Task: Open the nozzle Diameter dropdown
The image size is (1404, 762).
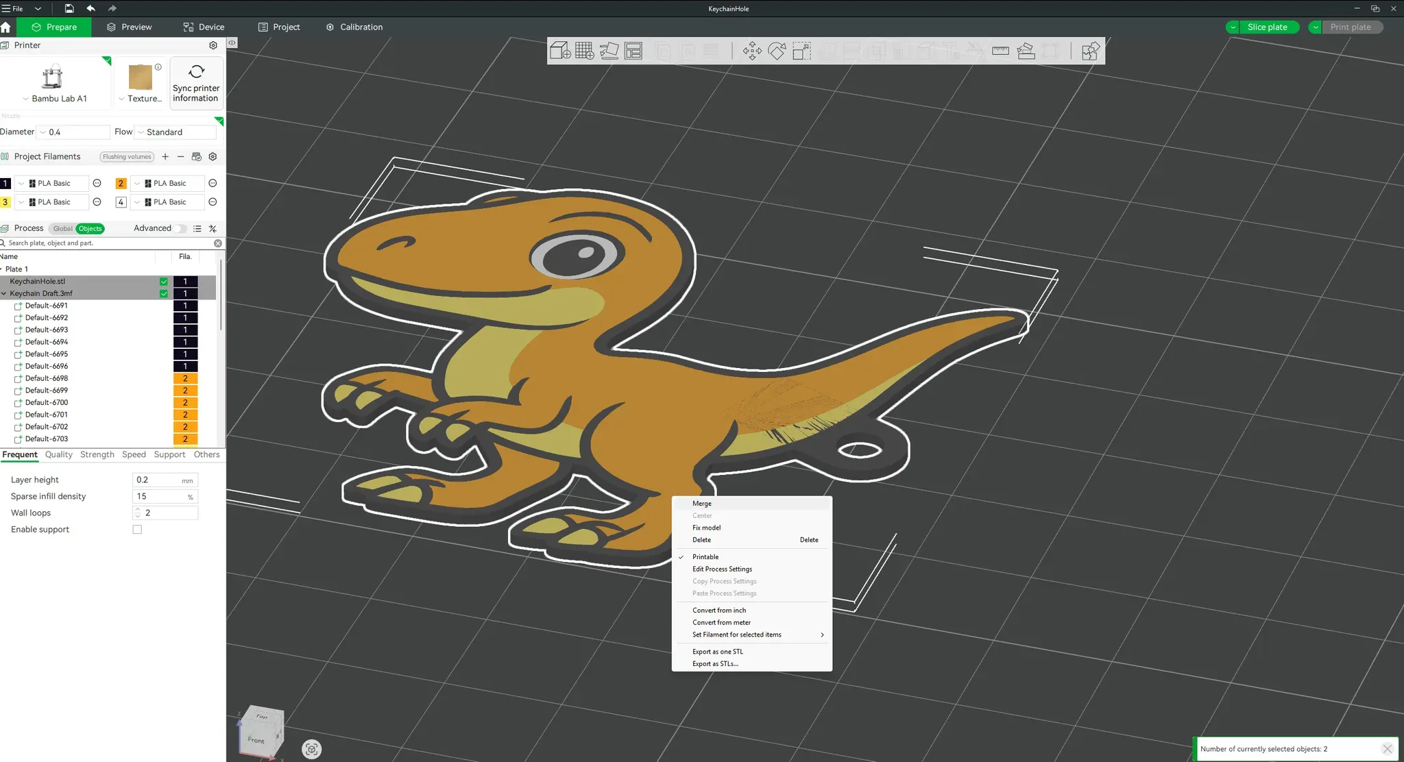Action: [73, 132]
